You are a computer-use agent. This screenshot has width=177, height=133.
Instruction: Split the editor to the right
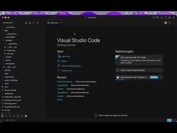pyautogui.click(x=170, y=23)
